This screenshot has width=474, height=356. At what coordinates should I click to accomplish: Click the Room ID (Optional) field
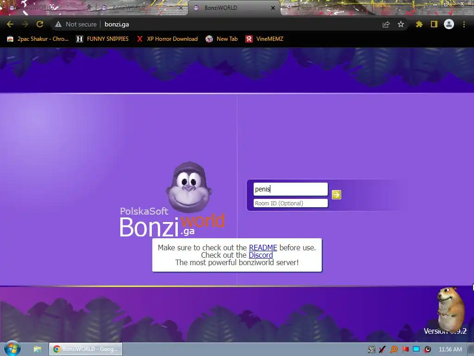click(x=291, y=203)
